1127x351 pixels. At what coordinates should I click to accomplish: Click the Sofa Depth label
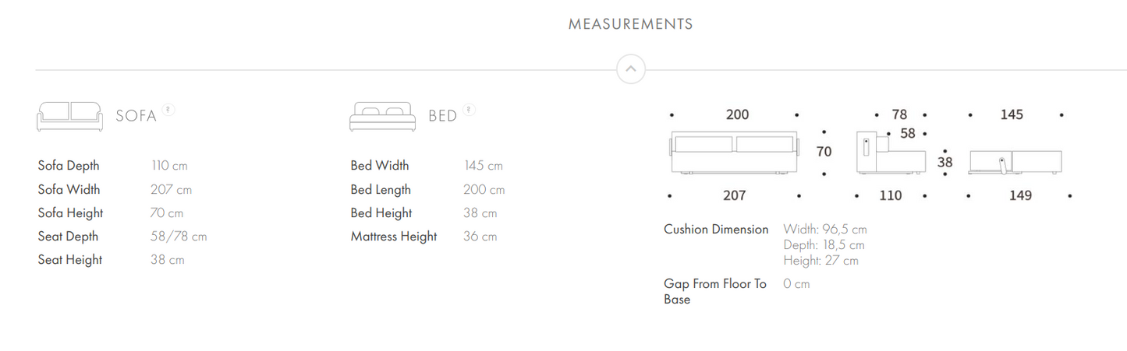[69, 166]
